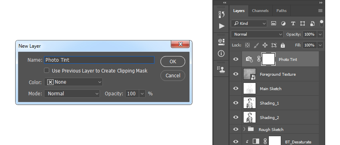Lock transparent pixels icon
340x145 pixels.
coord(247,45)
